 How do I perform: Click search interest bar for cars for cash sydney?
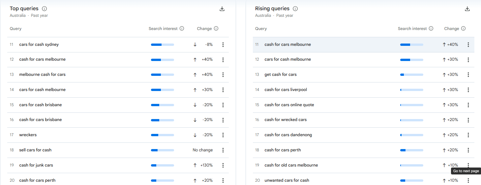[163, 45]
